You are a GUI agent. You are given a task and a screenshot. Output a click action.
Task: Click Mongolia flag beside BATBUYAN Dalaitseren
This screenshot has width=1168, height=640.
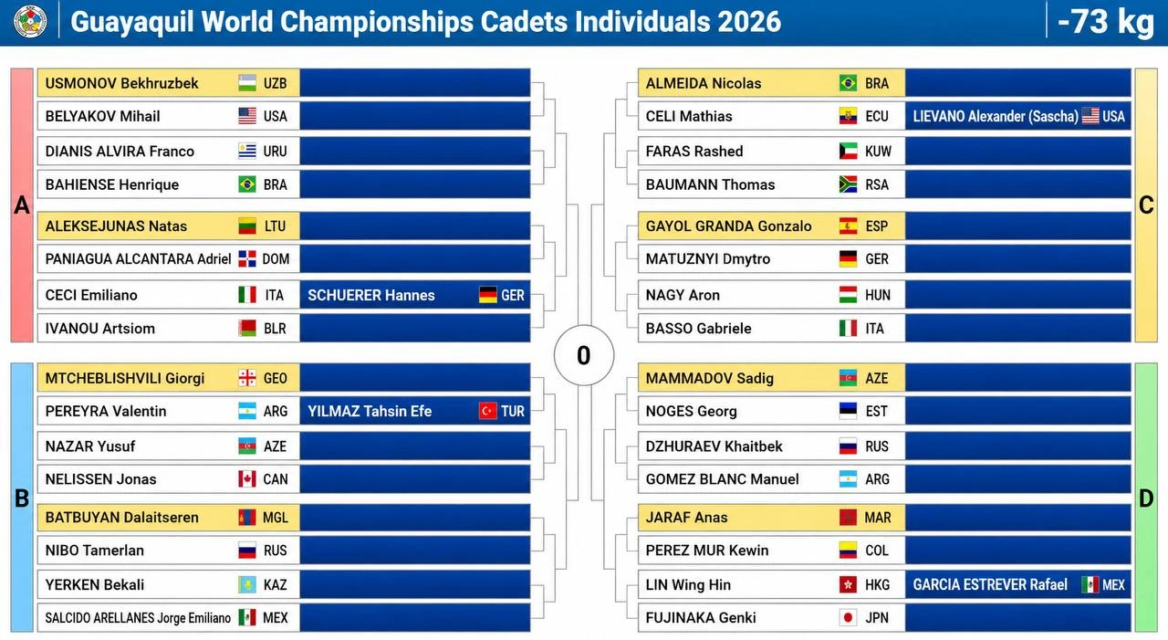point(247,517)
